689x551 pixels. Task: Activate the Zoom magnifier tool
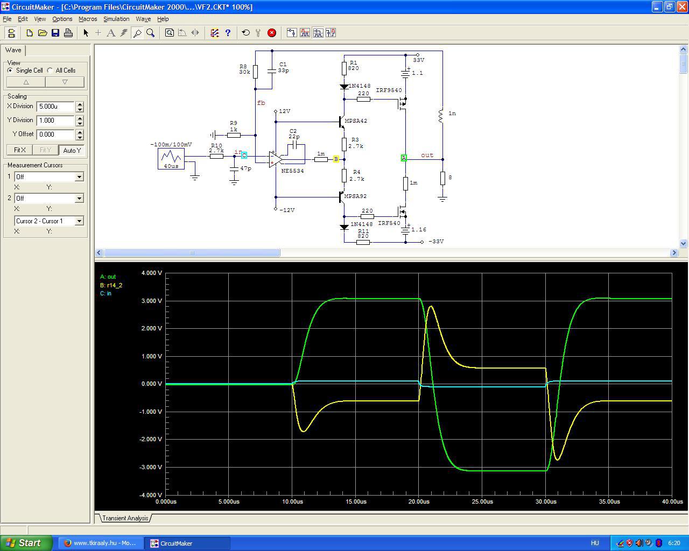click(151, 33)
